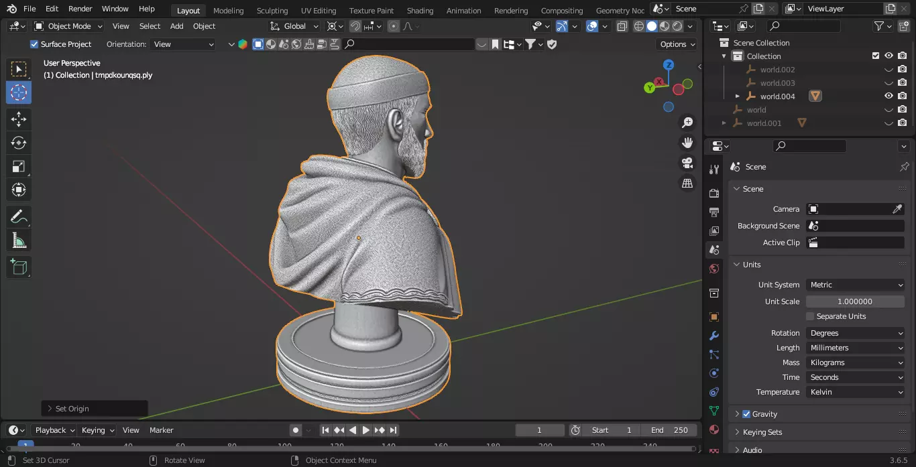Open the File menu
Image resolution: width=916 pixels, height=467 pixels.
coord(30,9)
